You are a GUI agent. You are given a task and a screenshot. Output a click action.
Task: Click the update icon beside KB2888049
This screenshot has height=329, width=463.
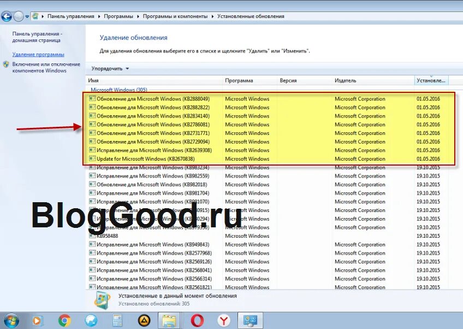click(92, 98)
